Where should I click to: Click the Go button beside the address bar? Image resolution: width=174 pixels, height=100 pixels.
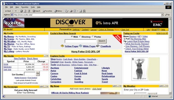coord(167,15)
